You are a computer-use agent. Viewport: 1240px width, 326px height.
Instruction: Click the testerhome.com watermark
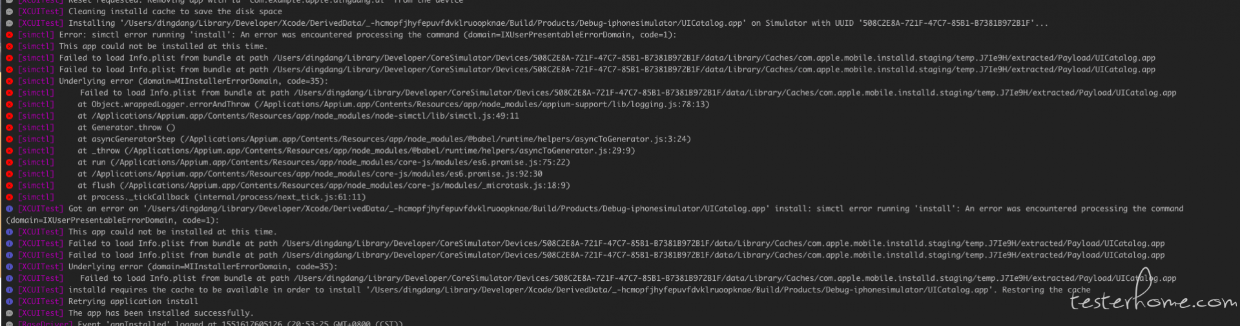point(1153,294)
